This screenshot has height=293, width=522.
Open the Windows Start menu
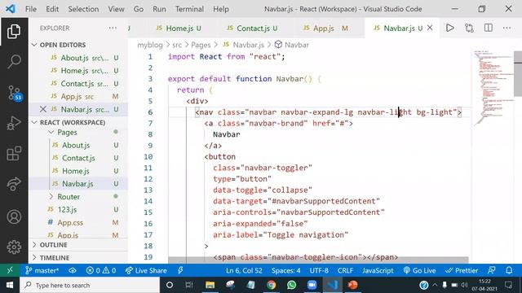click(x=10, y=285)
